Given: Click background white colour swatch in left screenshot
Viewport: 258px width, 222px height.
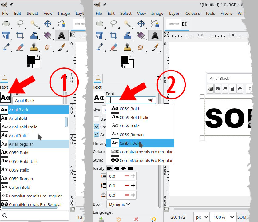Looking at the screenshot, I should [x=37, y=65].
